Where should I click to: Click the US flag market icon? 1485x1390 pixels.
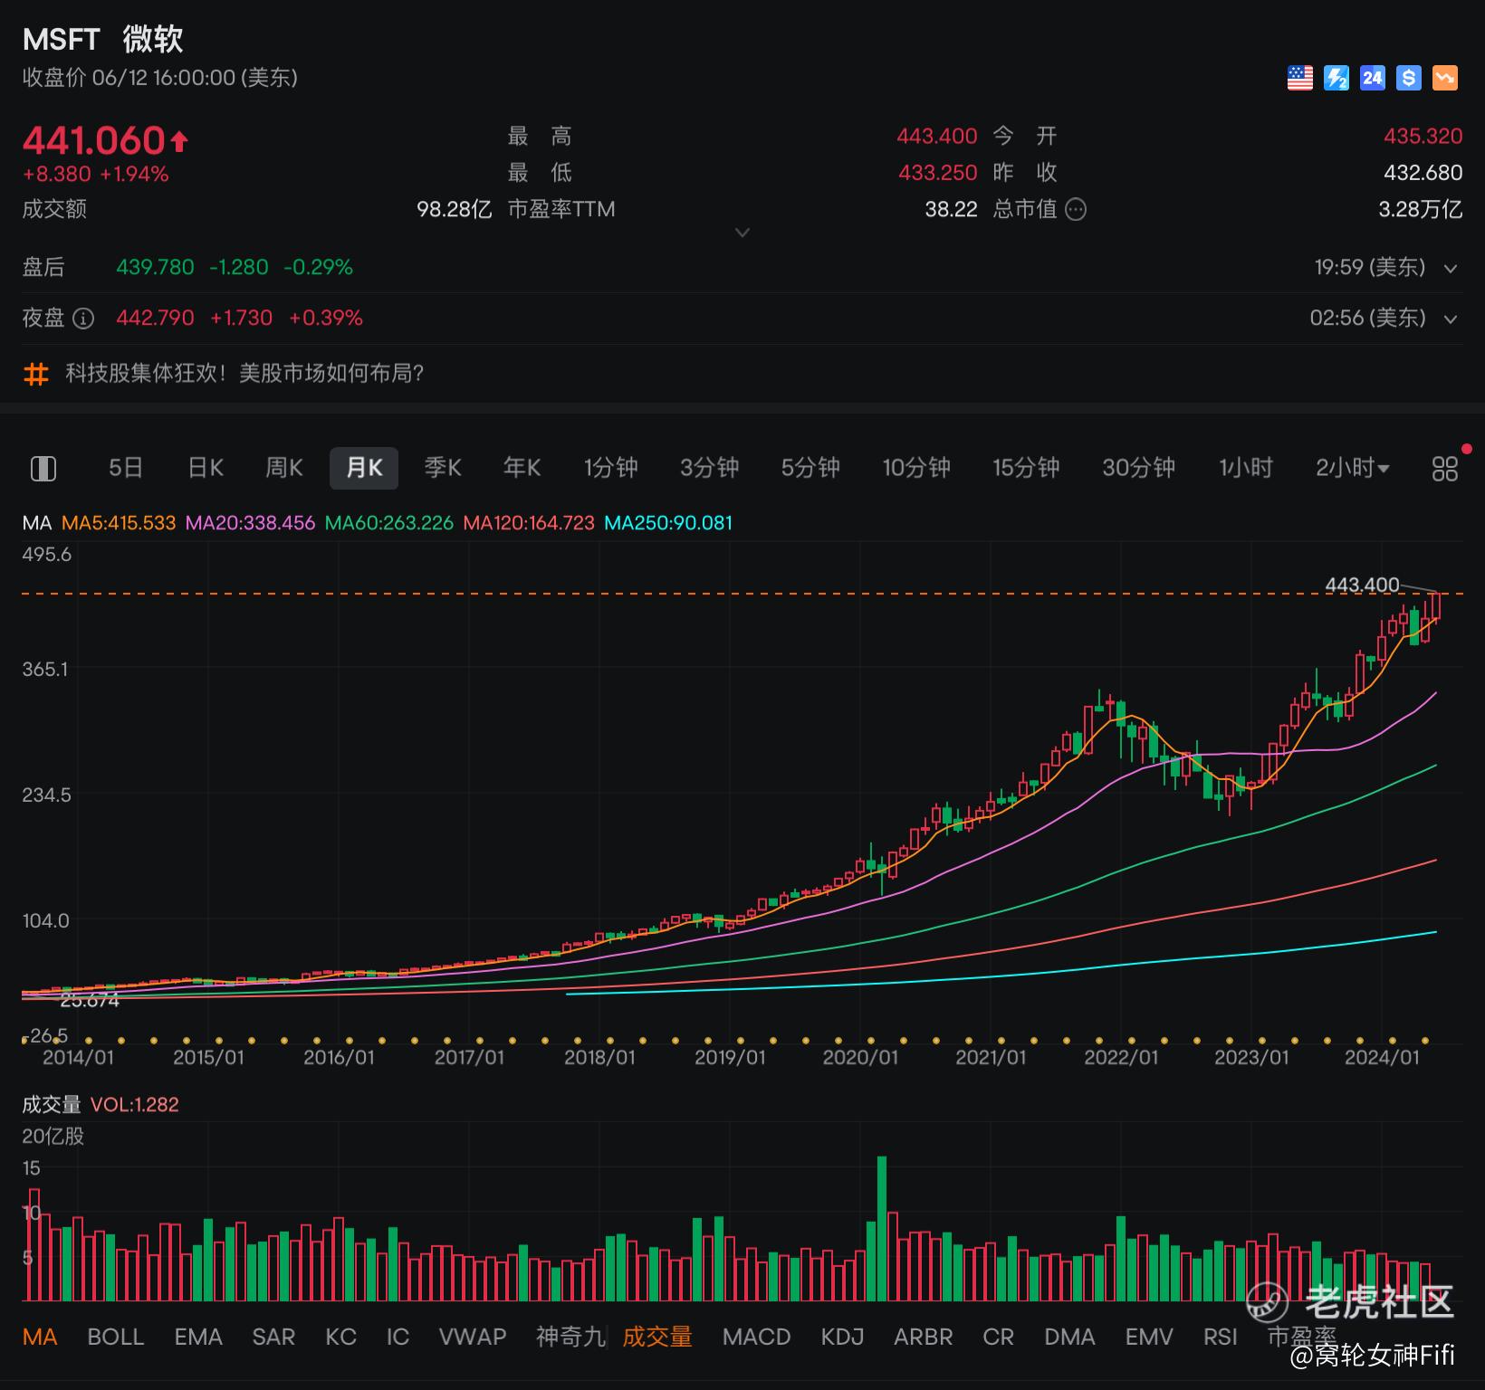[x=1299, y=78]
